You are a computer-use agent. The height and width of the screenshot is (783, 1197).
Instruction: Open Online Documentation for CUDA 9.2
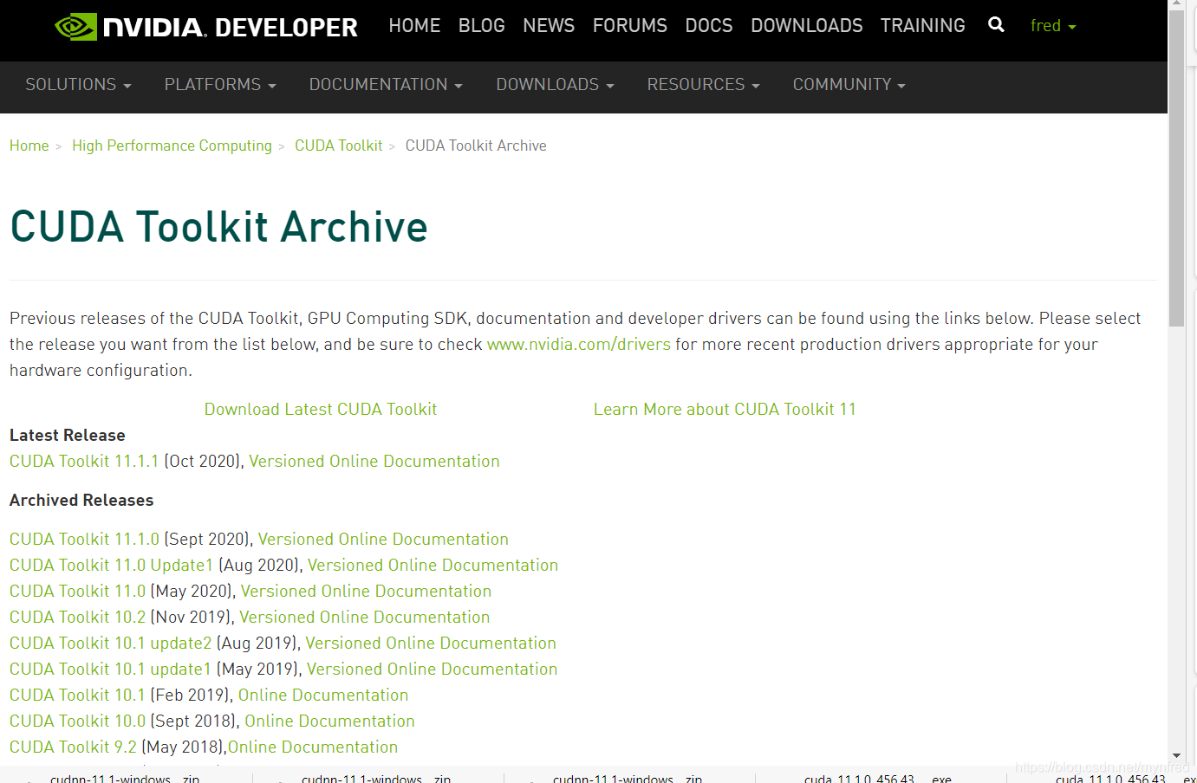coord(313,747)
